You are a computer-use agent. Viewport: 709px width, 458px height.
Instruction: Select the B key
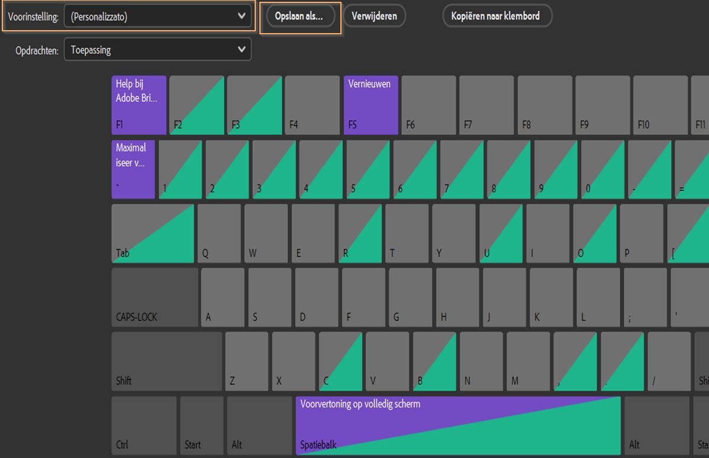(x=434, y=361)
